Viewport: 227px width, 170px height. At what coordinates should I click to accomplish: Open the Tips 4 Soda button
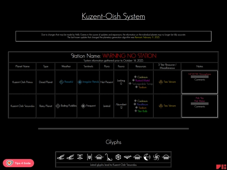pos(18,163)
